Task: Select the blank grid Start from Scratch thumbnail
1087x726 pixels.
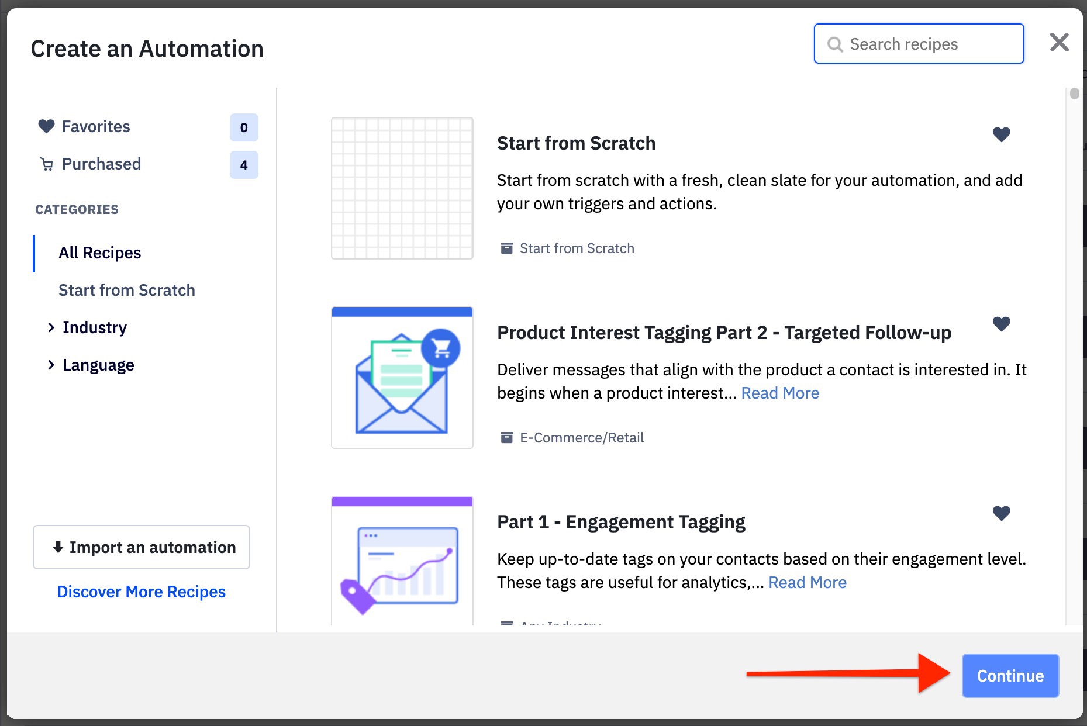Action: click(402, 188)
